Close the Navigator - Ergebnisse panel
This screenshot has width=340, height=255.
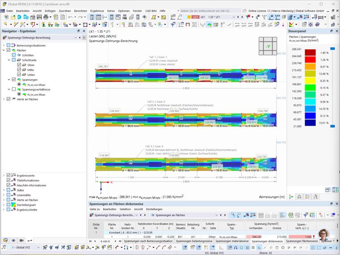point(84,31)
